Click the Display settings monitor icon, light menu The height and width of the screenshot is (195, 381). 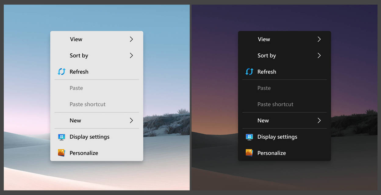pos(62,137)
